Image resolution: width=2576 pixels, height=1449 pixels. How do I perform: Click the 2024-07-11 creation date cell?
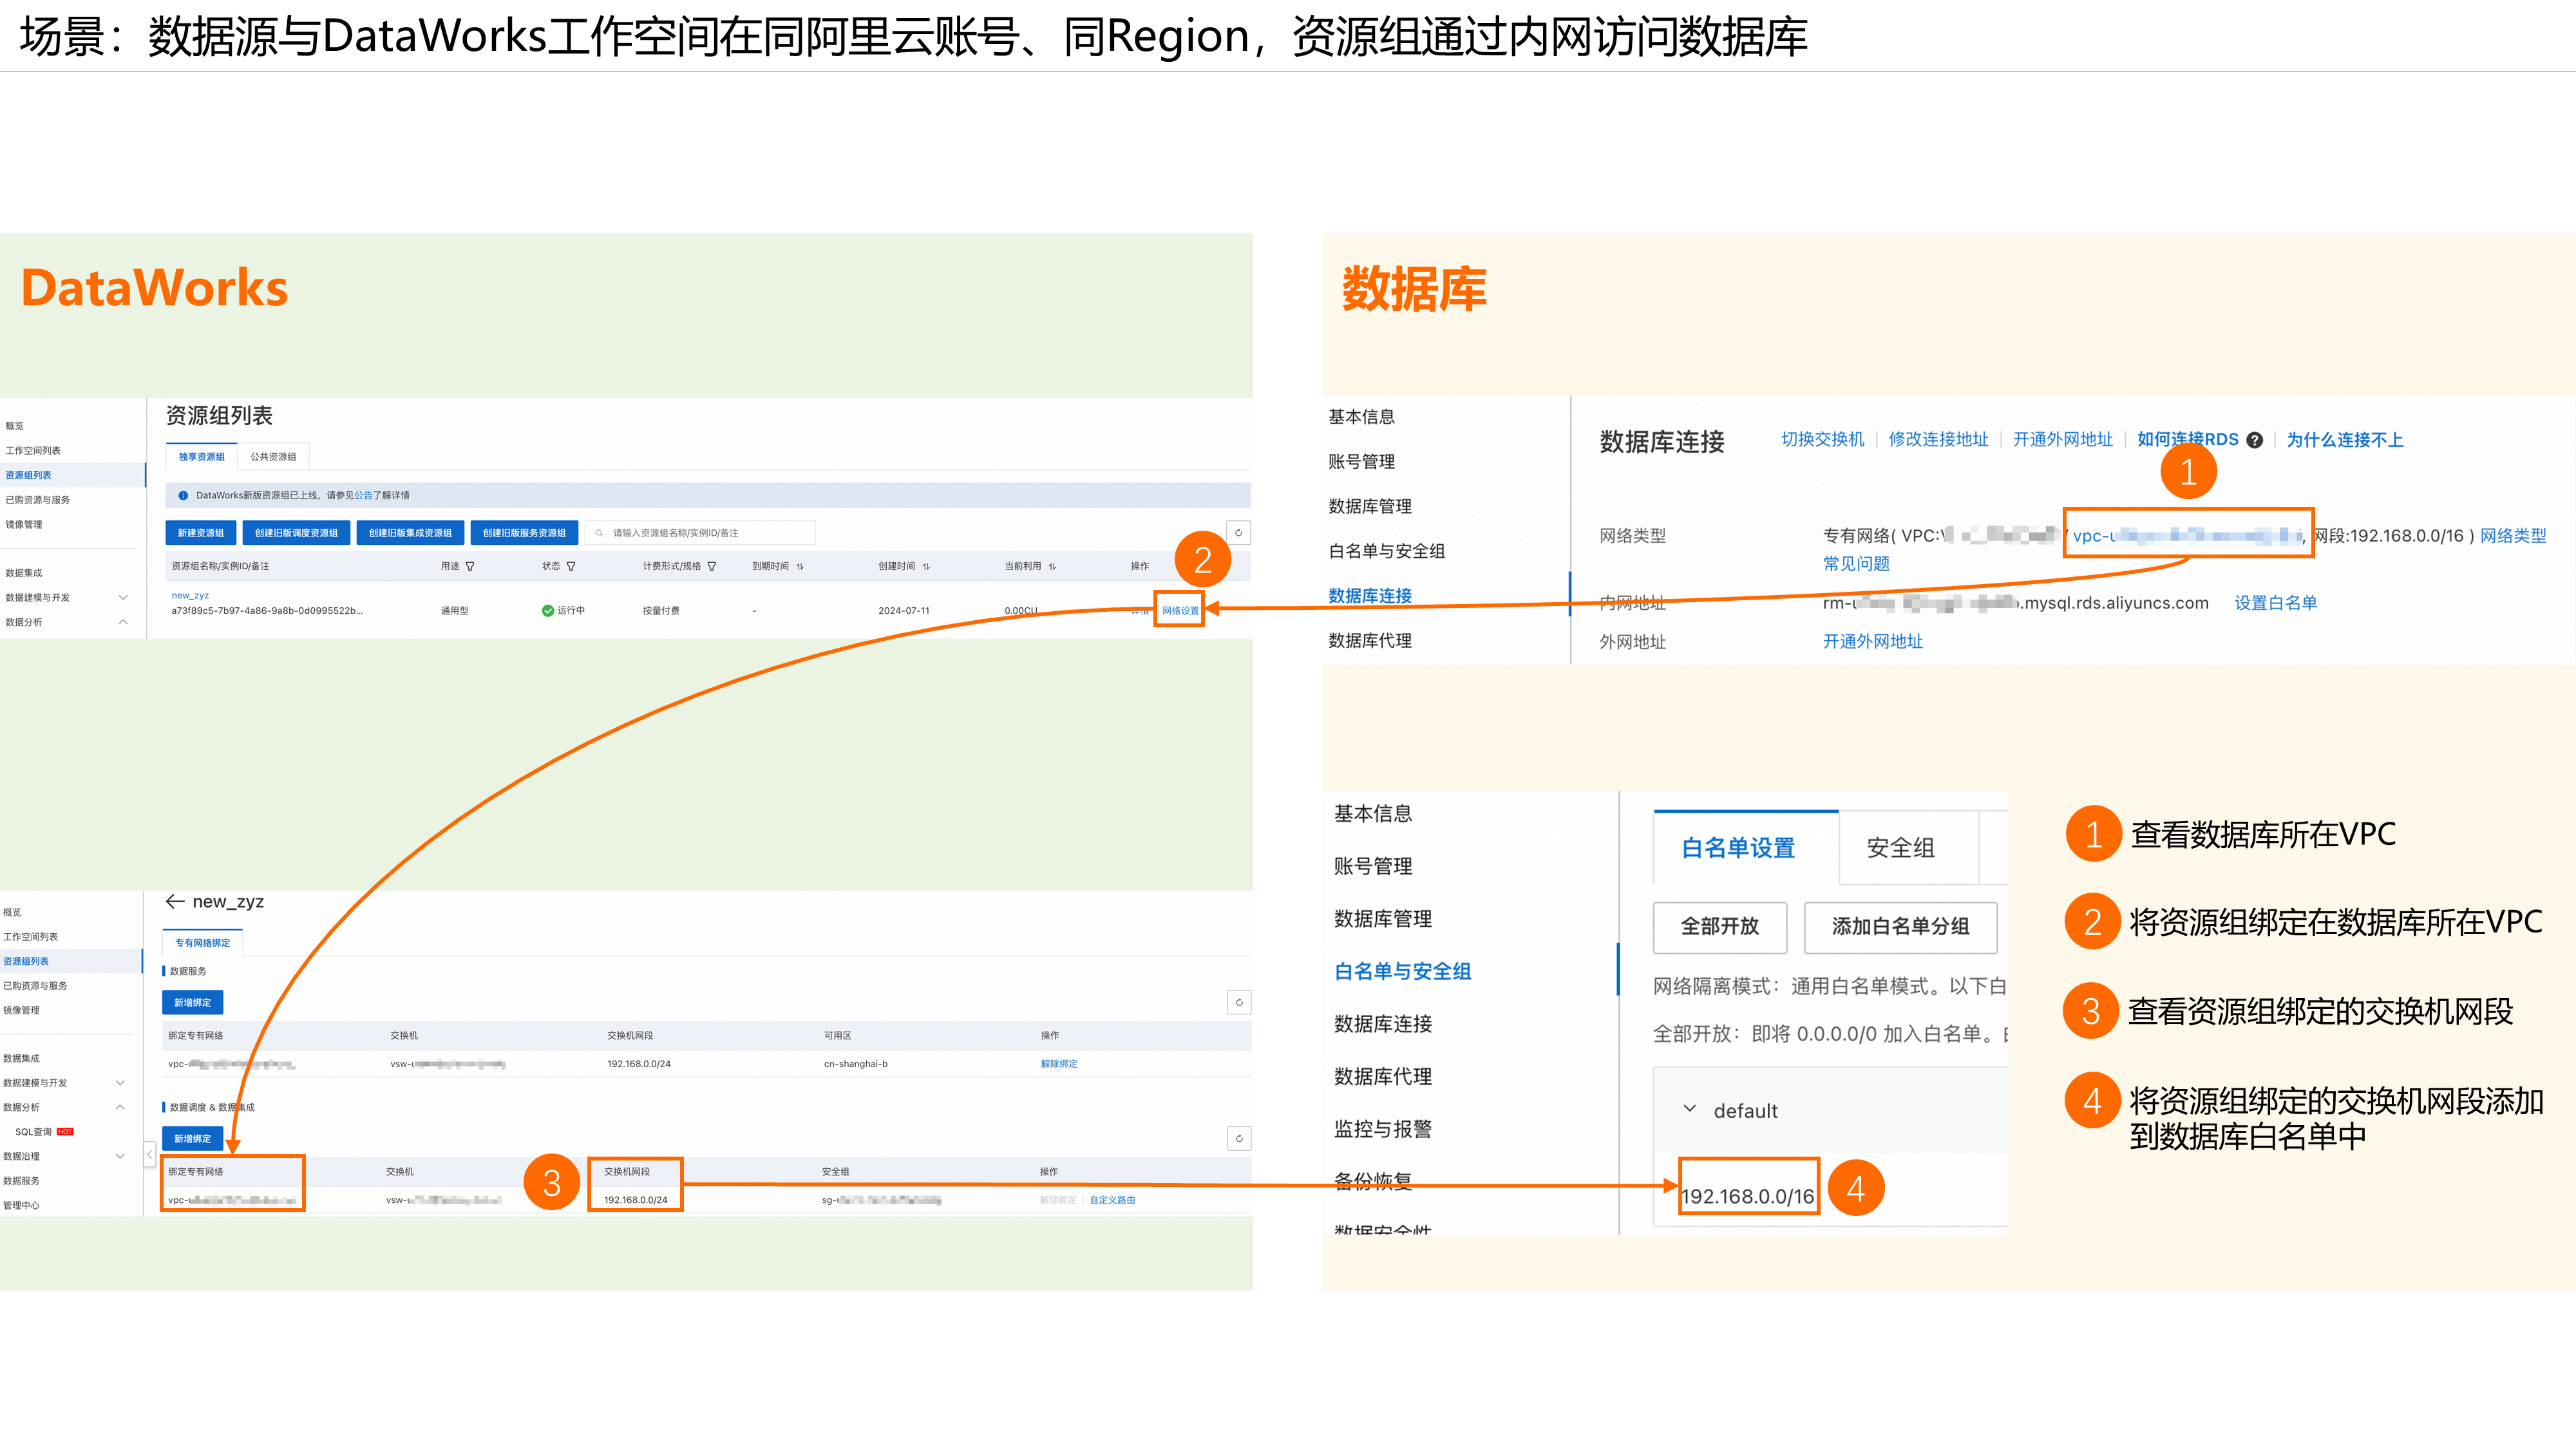click(x=903, y=610)
